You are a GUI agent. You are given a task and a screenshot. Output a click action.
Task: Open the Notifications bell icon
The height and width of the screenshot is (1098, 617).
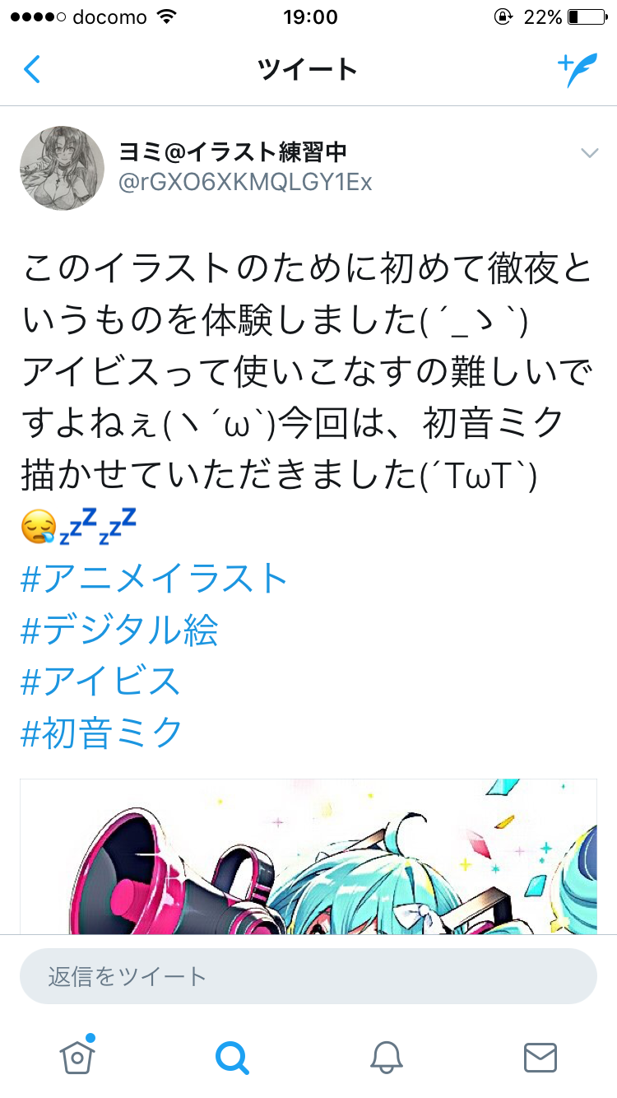[x=386, y=1057]
